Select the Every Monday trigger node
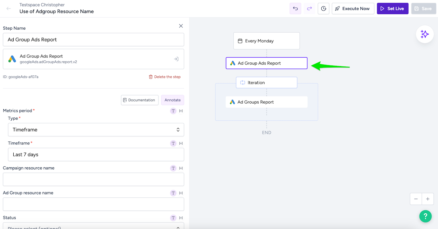Screen dimensions: 438x229 267,41
